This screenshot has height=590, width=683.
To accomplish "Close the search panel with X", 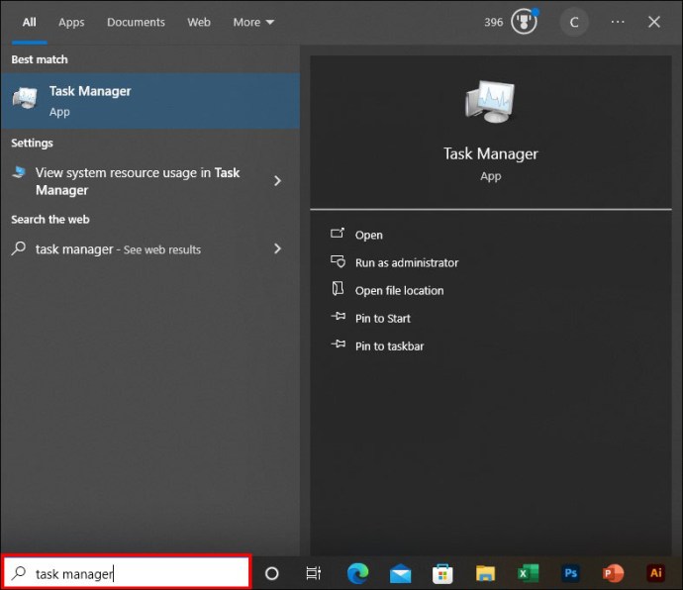I will click(x=654, y=22).
